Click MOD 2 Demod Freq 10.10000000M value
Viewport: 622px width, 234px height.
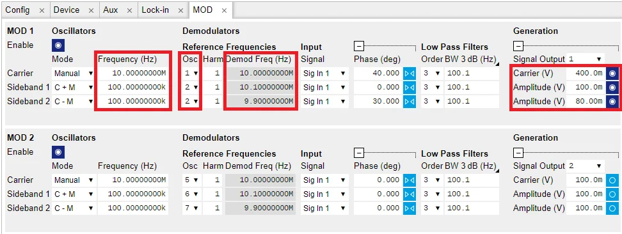(260, 194)
